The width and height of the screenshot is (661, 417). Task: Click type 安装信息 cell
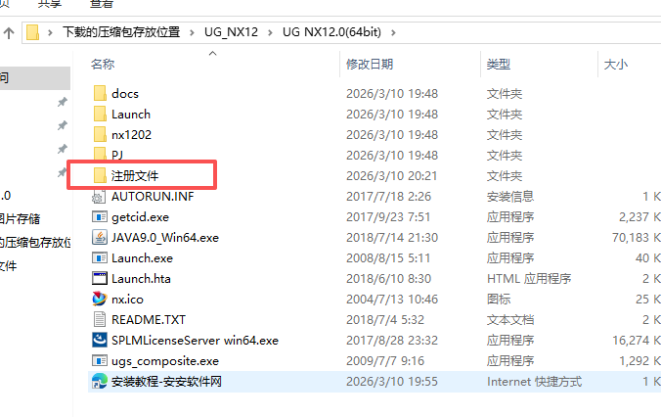510,196
